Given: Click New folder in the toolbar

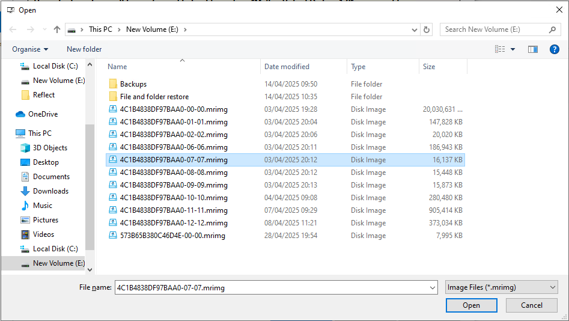Looking at the screenshot, I should click(84, 49).
